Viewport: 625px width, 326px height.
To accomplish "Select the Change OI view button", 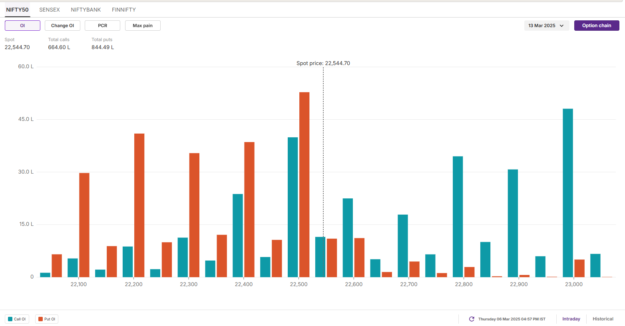I will pos(62,26).
